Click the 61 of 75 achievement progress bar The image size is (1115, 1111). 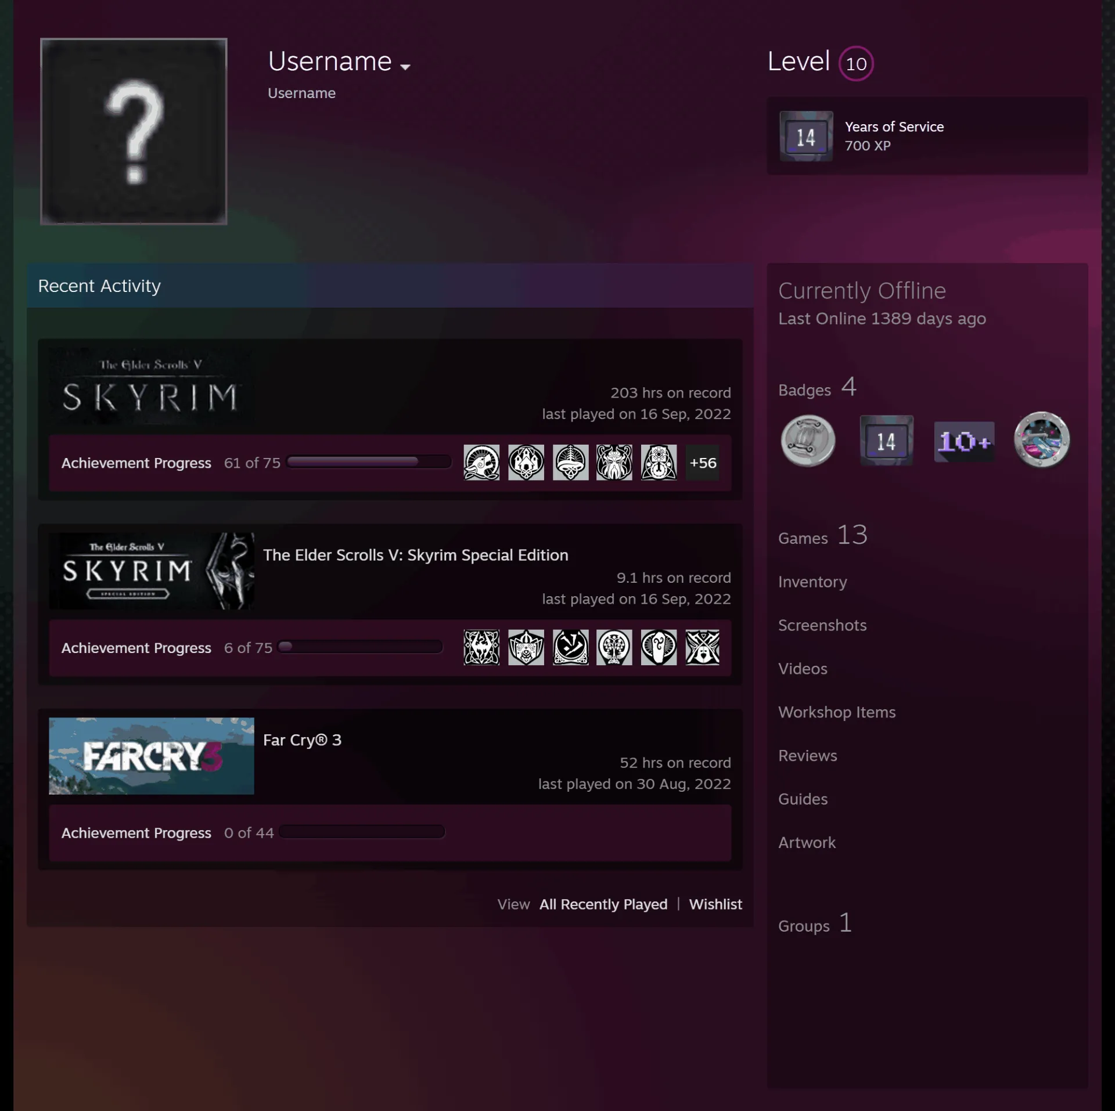369,462
